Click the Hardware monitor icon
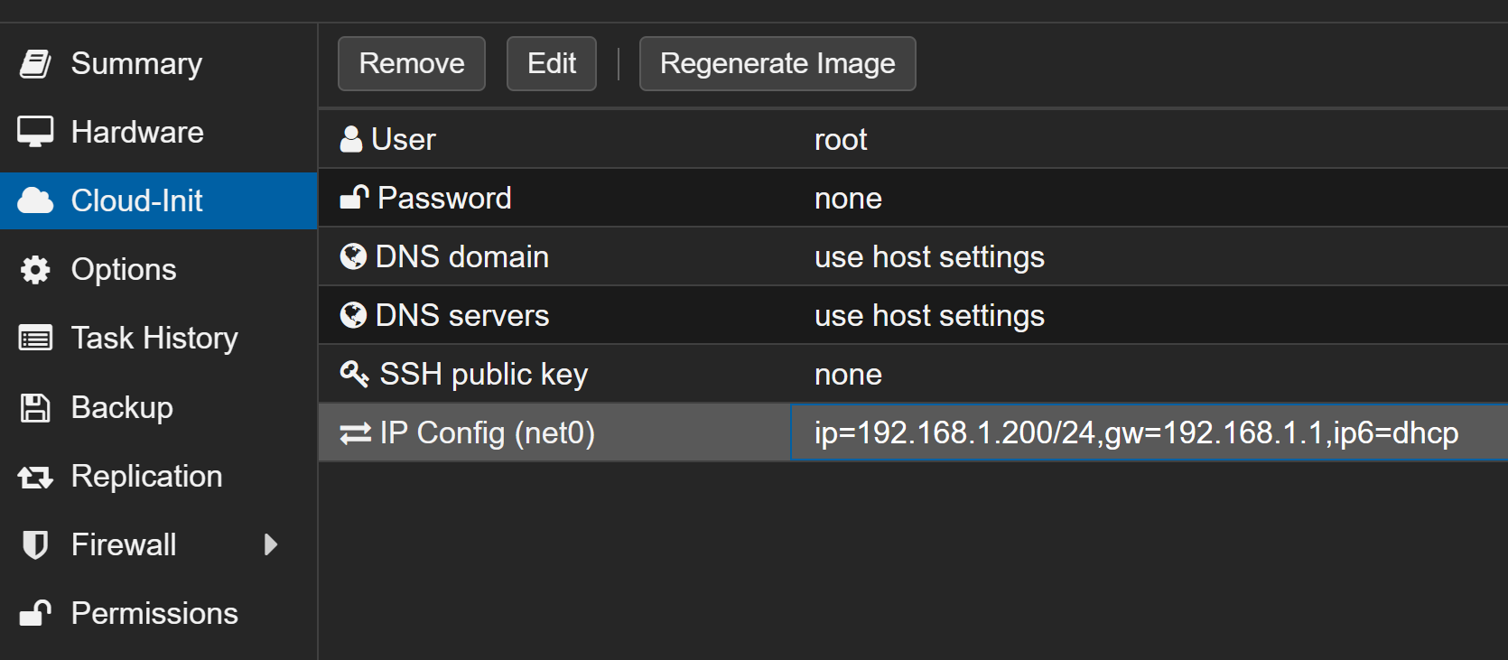This screenshot has height=660, width=1508. coord(35,132)
